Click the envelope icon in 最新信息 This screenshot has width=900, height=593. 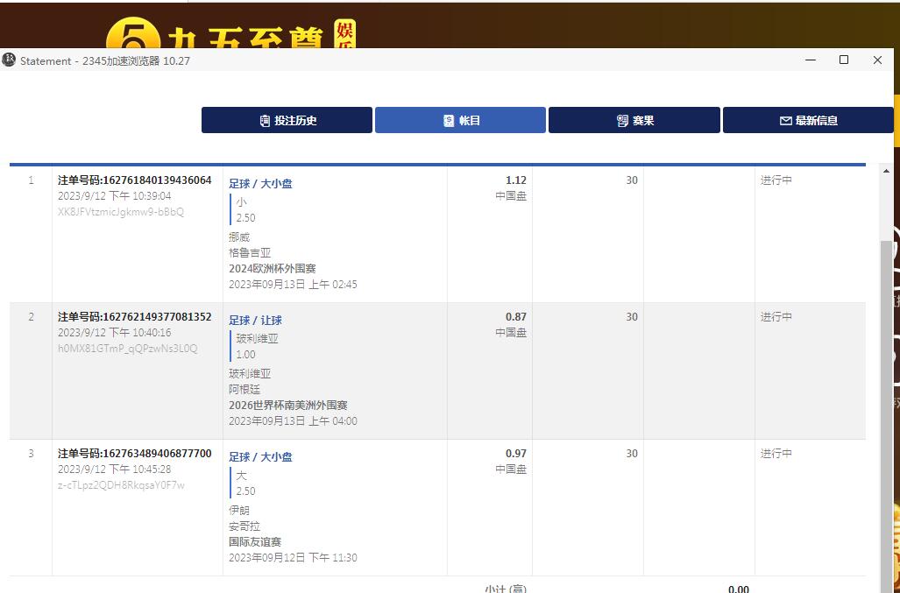(x=786, y=120)
